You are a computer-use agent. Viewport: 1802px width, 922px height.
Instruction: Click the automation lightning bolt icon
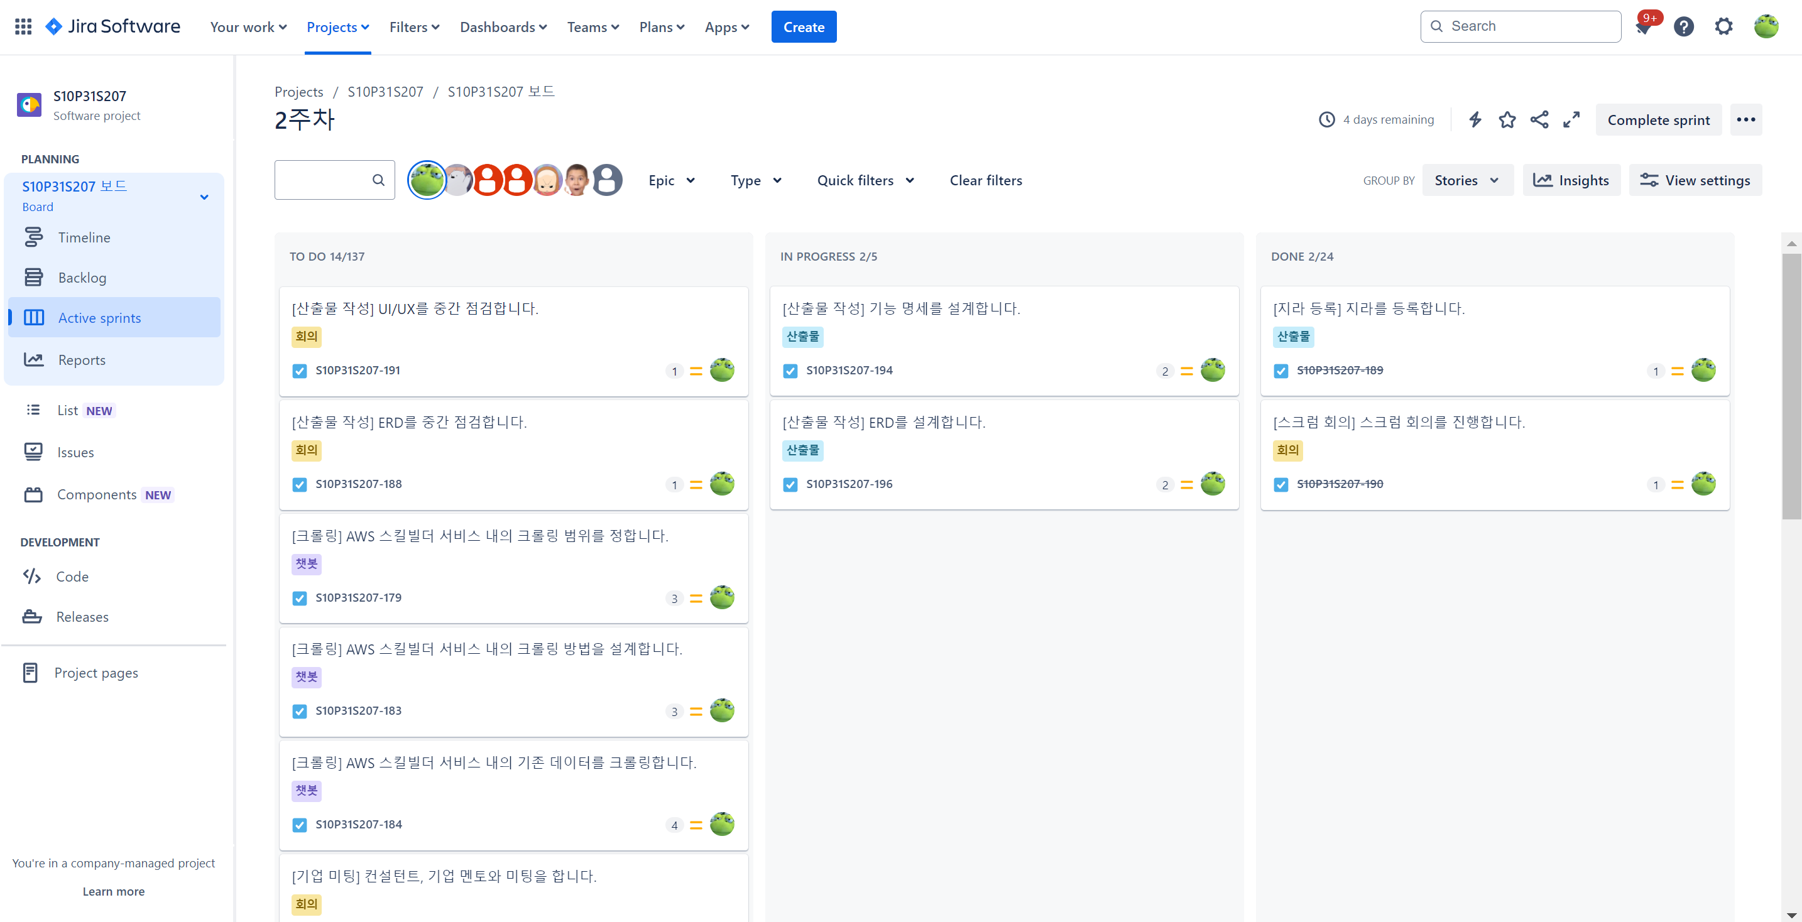pos(1475,119)
